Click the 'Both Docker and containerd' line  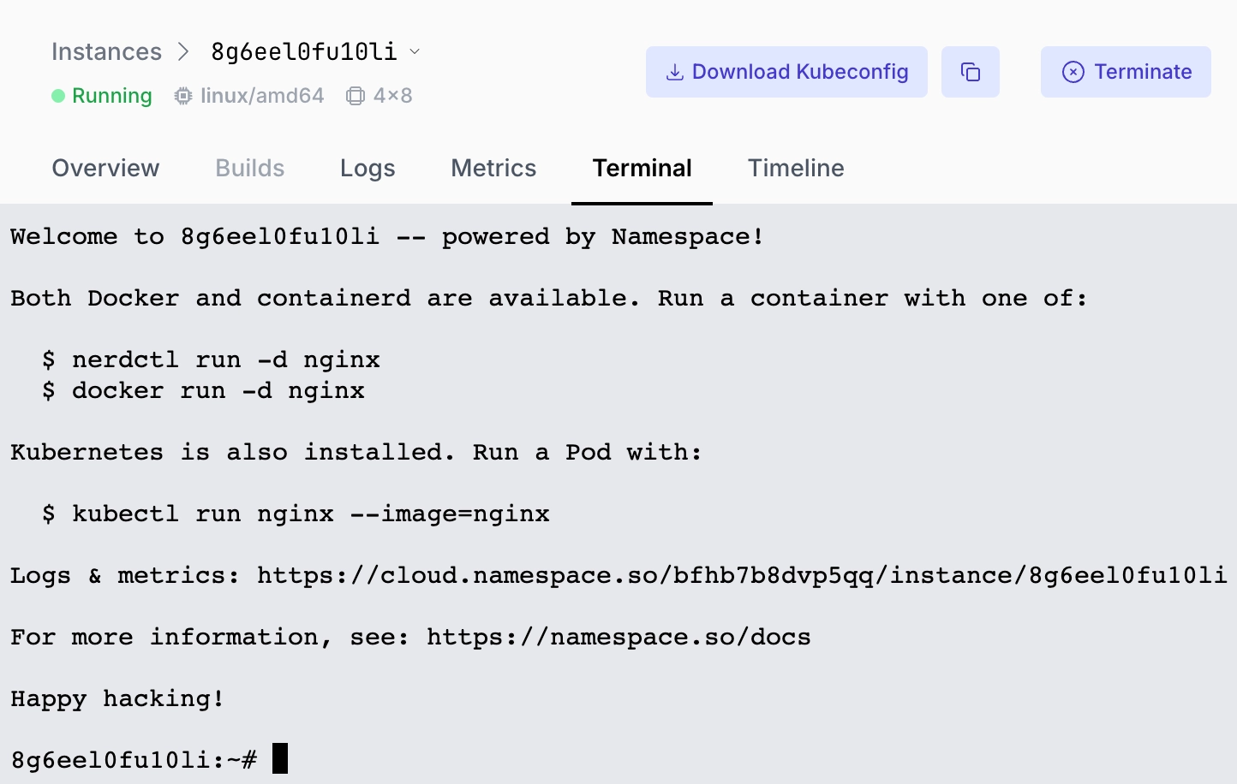click(549, 299)
